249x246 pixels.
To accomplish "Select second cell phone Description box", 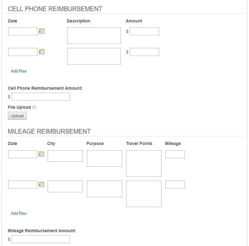I will click(94, 56).
